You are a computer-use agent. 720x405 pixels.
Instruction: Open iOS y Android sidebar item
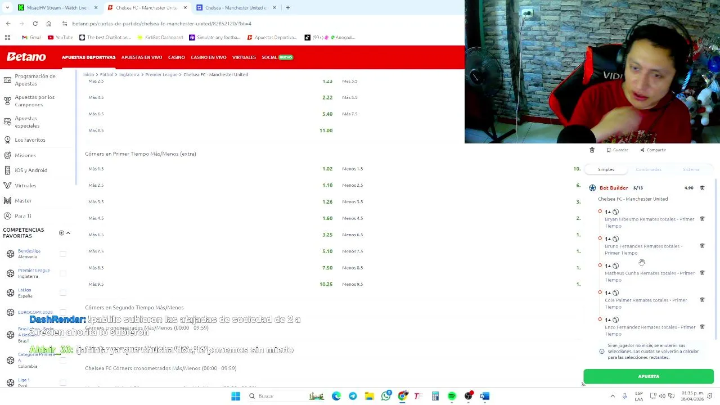coord(31,170)
